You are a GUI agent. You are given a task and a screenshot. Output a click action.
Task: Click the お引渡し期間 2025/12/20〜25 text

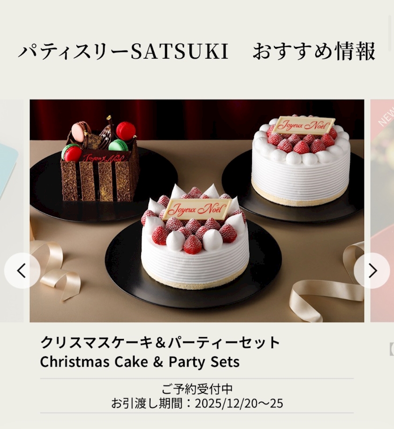(x=197, y=403)
